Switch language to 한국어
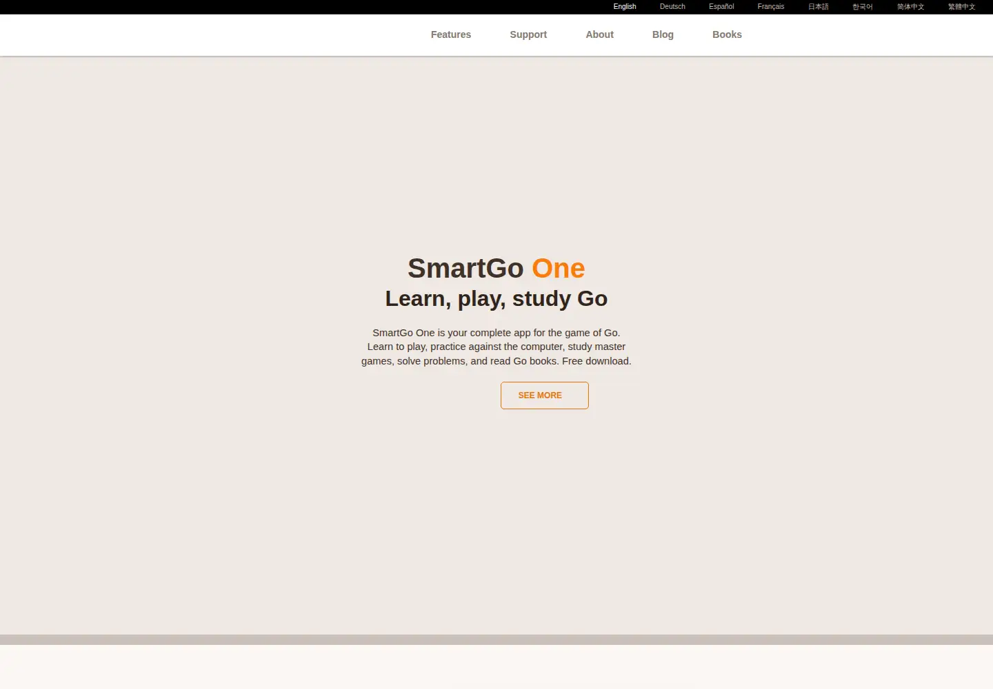The width and height of the screenshot is (993, 689). 863,7
